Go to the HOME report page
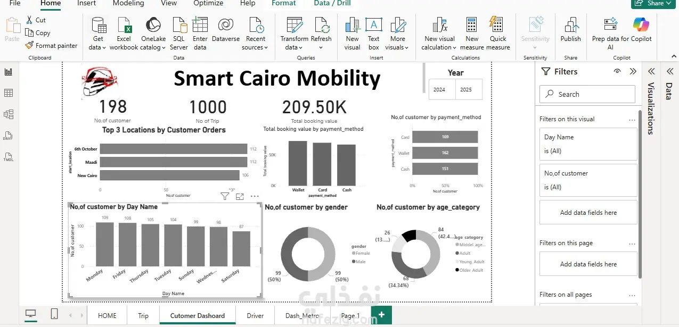Viewport: 679px width, 327px height. click(107, 315)
